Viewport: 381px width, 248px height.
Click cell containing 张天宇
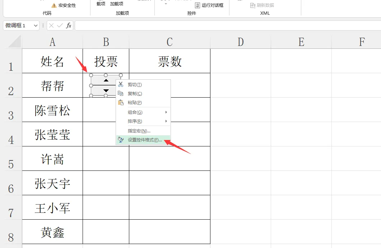[x=52, y=183]
